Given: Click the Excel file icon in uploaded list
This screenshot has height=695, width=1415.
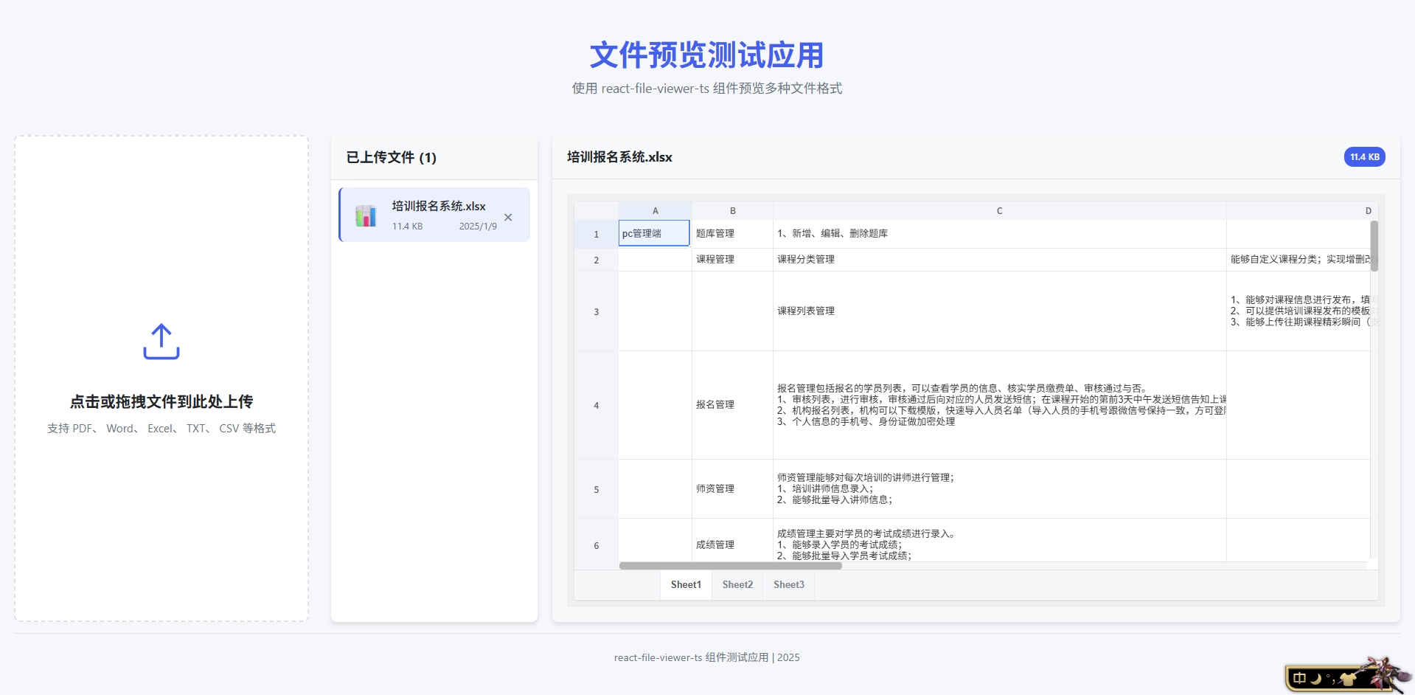Looking at the screenshot, I should (366, 215).
